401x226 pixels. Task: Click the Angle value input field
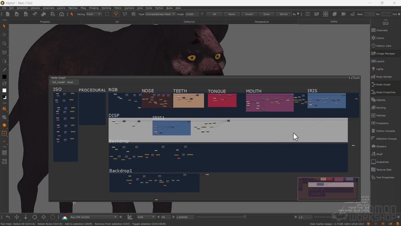pos(192,14)
